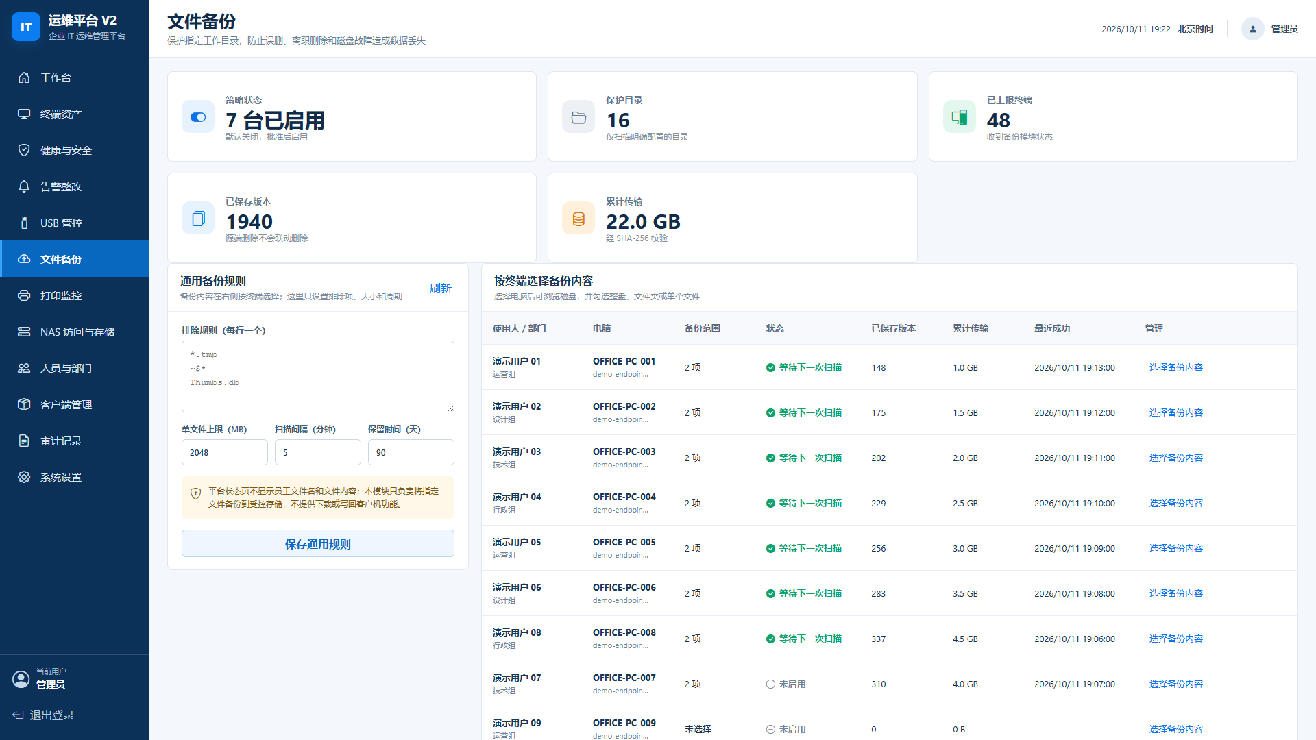Click the saved versions copy icon

coord(198,219)
